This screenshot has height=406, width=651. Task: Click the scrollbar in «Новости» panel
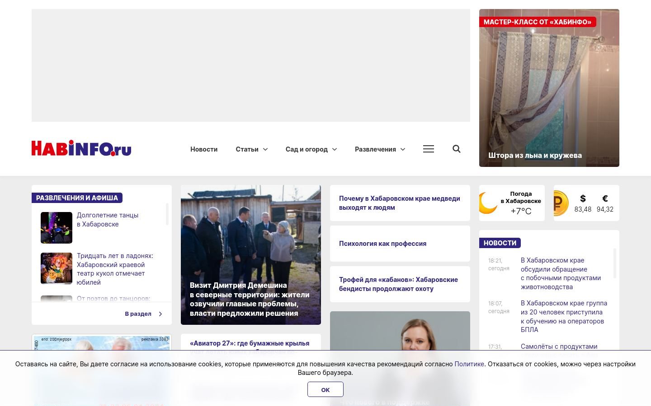[x=615, y=263]
